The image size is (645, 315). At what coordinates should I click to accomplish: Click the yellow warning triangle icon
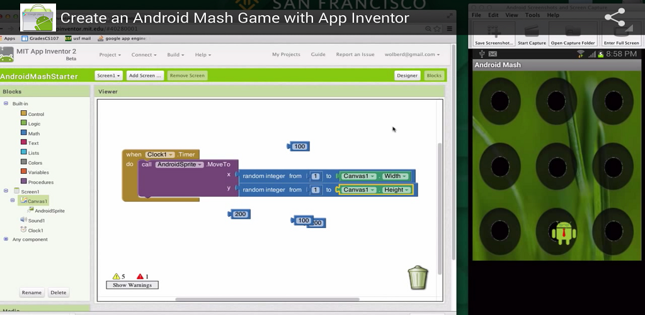(x=116, y=277)
